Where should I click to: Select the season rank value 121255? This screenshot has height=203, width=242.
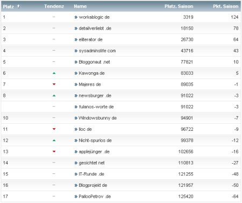coord(186,174)
